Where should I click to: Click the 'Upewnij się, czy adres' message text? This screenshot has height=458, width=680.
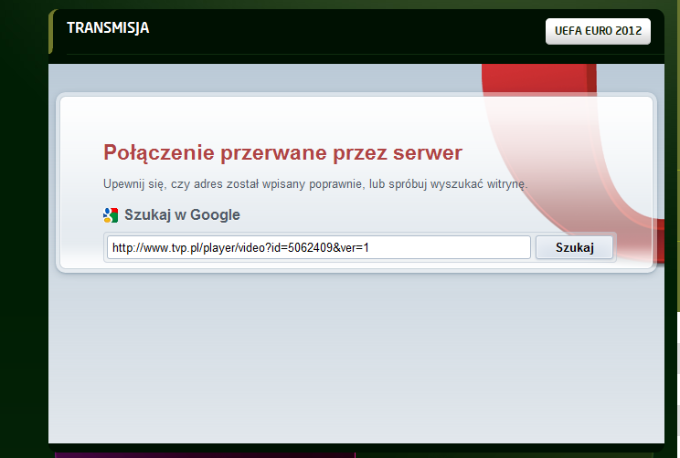click(x=315, y=184)
